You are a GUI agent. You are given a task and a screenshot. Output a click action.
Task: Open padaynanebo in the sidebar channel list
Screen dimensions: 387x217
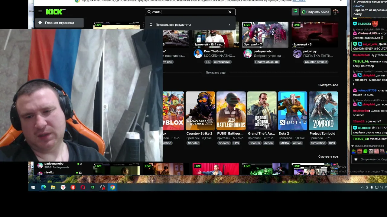click(59, 165)
